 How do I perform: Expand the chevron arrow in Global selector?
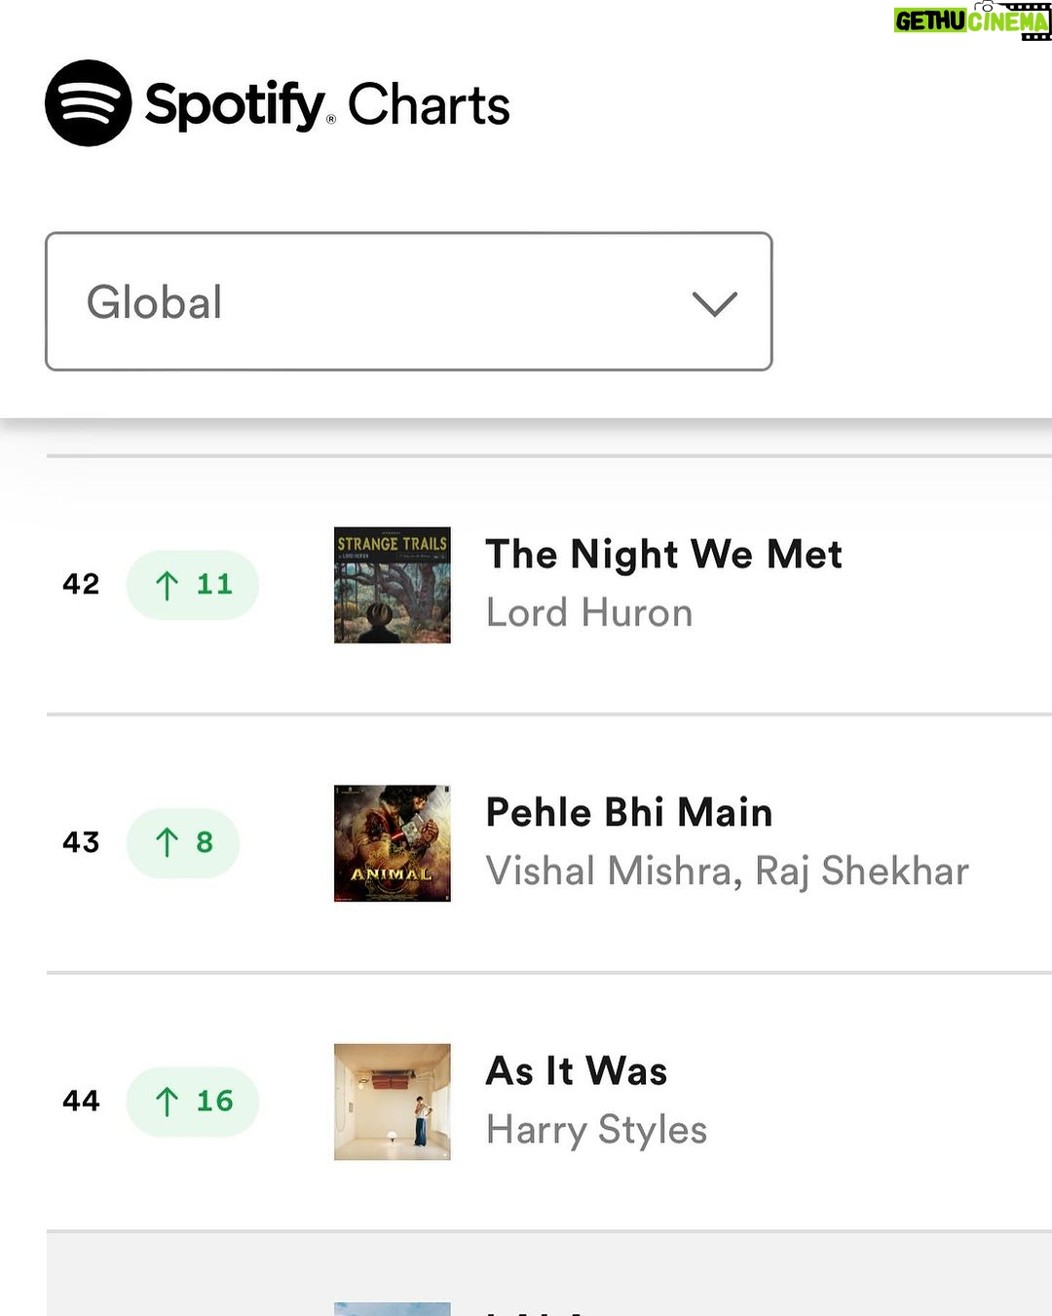(x=715, y=303)
